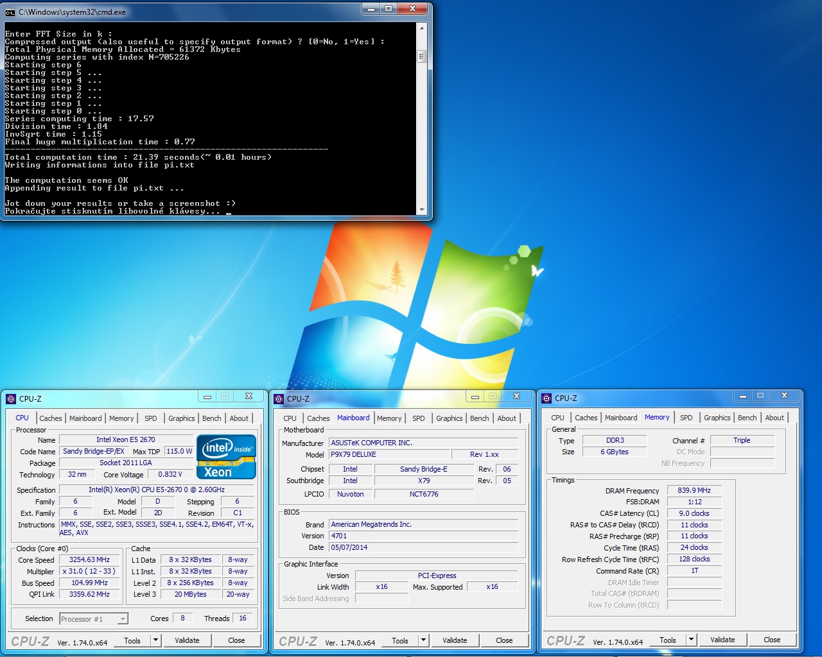Maximize the cmd.exe window
Screen dimensions: 822x657
click(389, 9)
